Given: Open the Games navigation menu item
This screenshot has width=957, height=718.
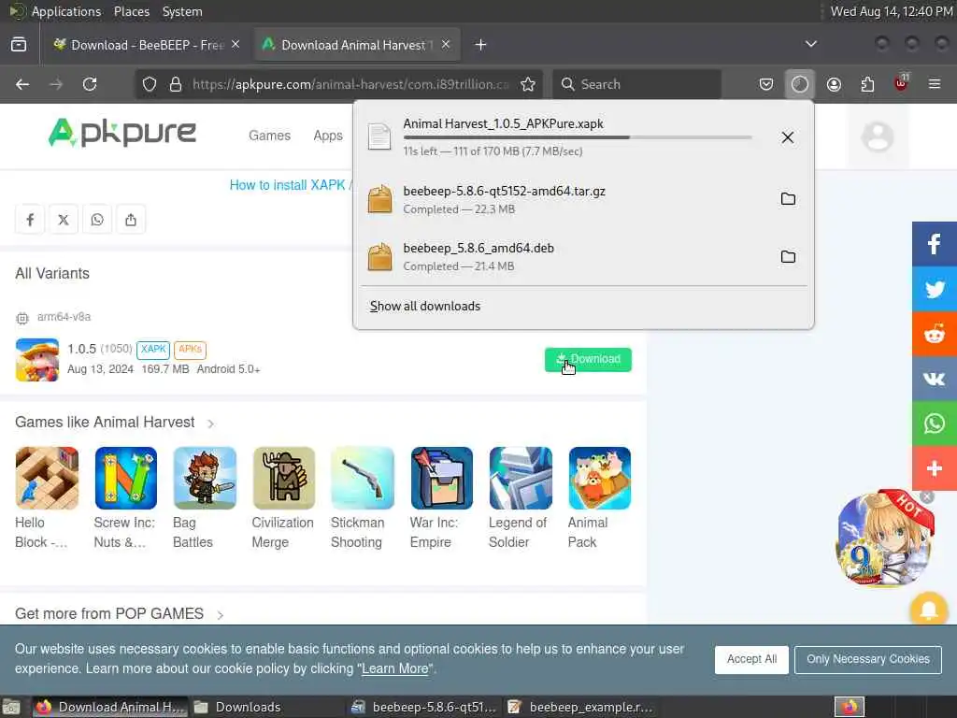Looking at the screenshot, I should pos(269,136).
